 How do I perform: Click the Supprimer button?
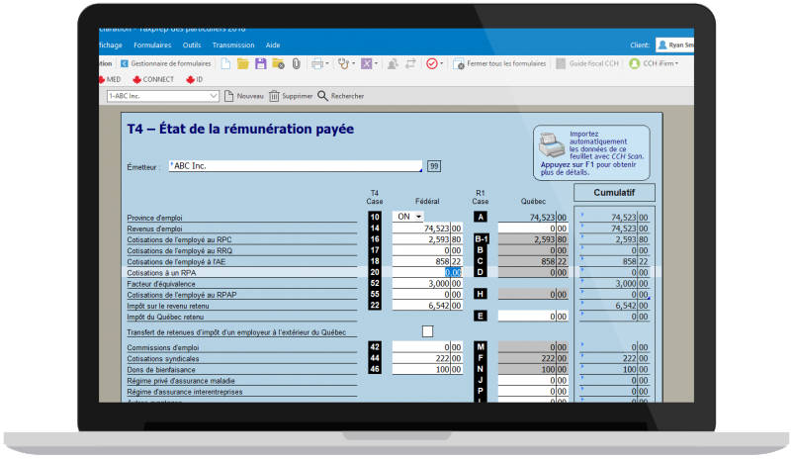290,96
